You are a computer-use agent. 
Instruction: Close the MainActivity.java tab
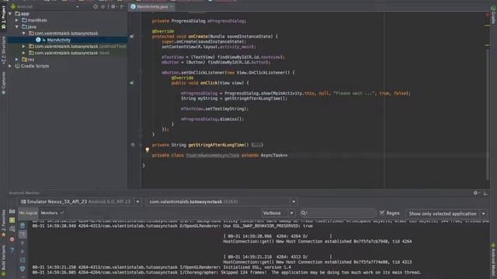pos(172,7)
